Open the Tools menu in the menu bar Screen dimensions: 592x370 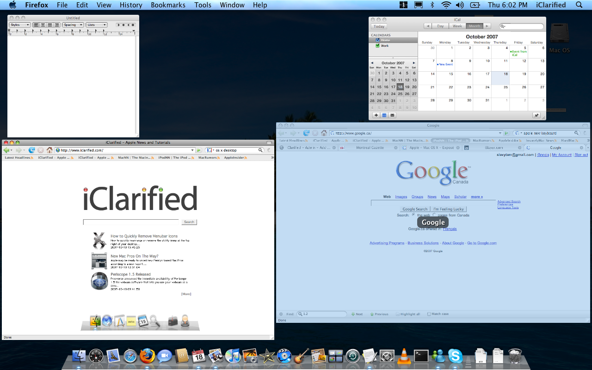click(203, 5)
